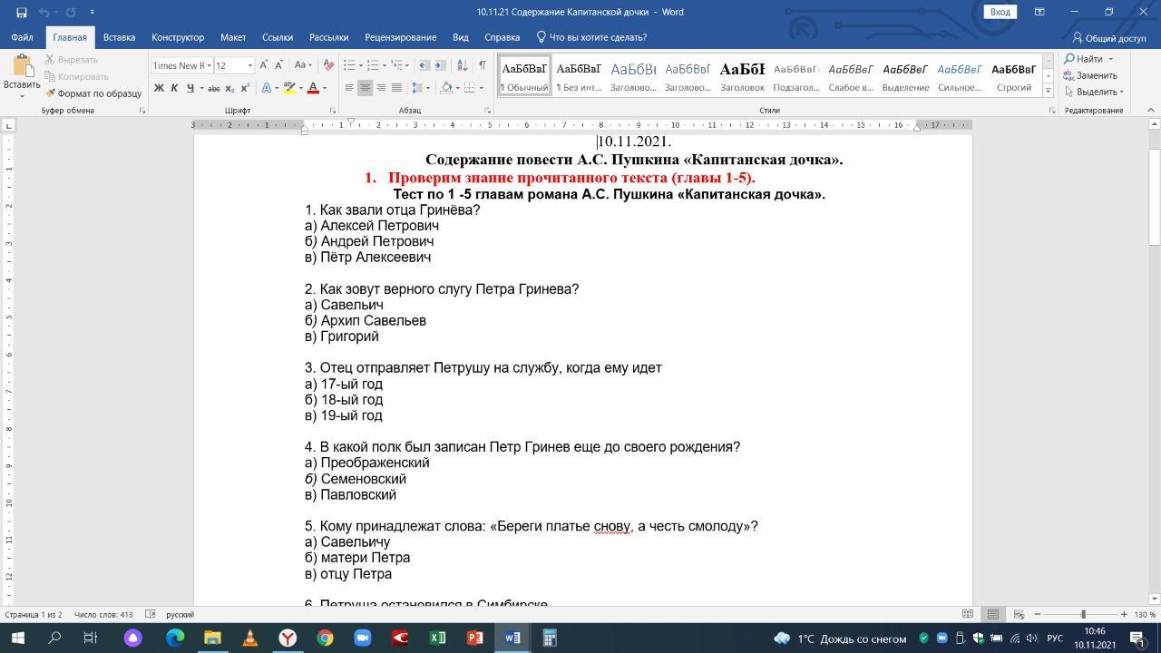This screenshot has width=1161, height=653.
Task: Toggle the show paragraph marks (¶) button
Action: tap(482, 65)
